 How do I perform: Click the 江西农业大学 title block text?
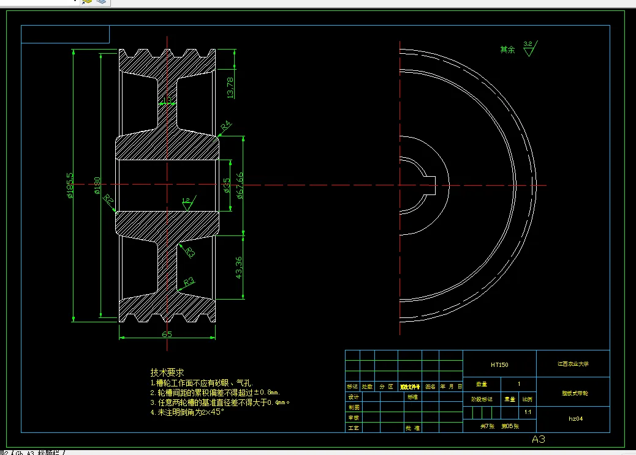[573, 364]
